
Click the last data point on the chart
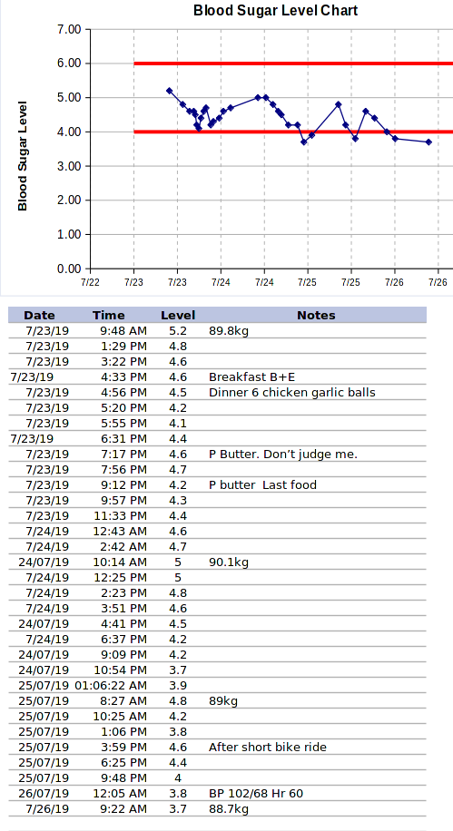point(428,142)
